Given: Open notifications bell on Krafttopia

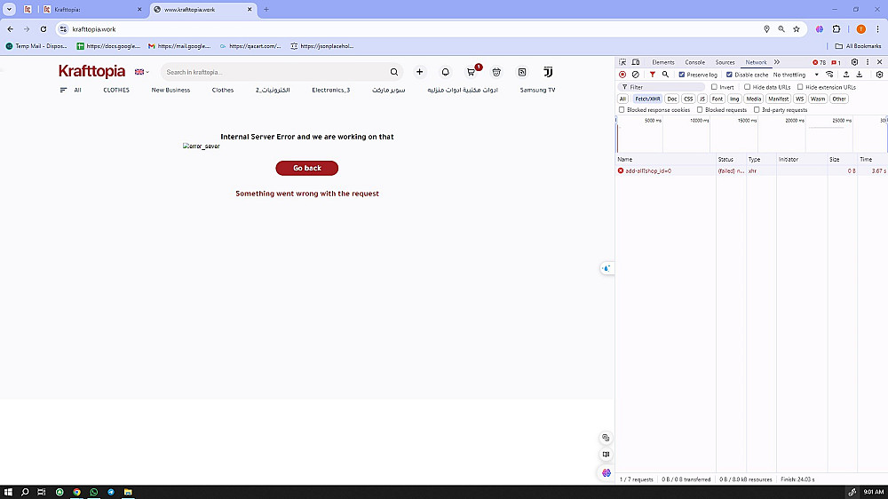Looking at the screenshot, I should point(445,72).
